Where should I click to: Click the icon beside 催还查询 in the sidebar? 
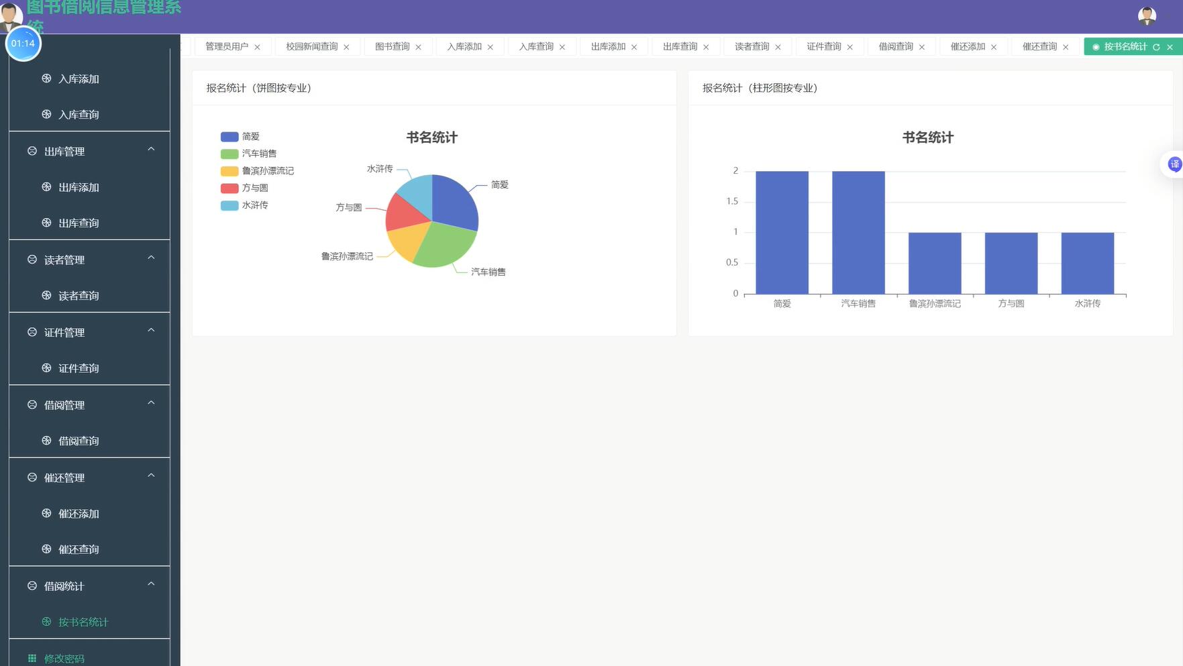click(46, 549)
